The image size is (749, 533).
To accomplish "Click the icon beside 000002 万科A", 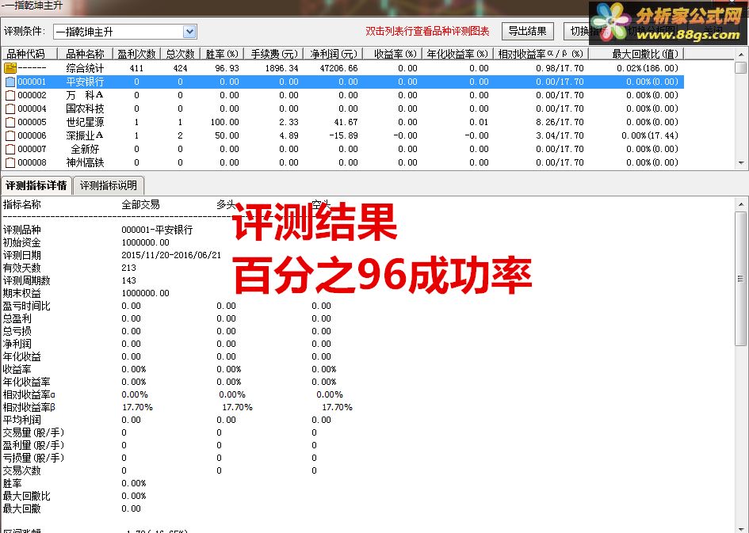I will click(x=10, y=96).
